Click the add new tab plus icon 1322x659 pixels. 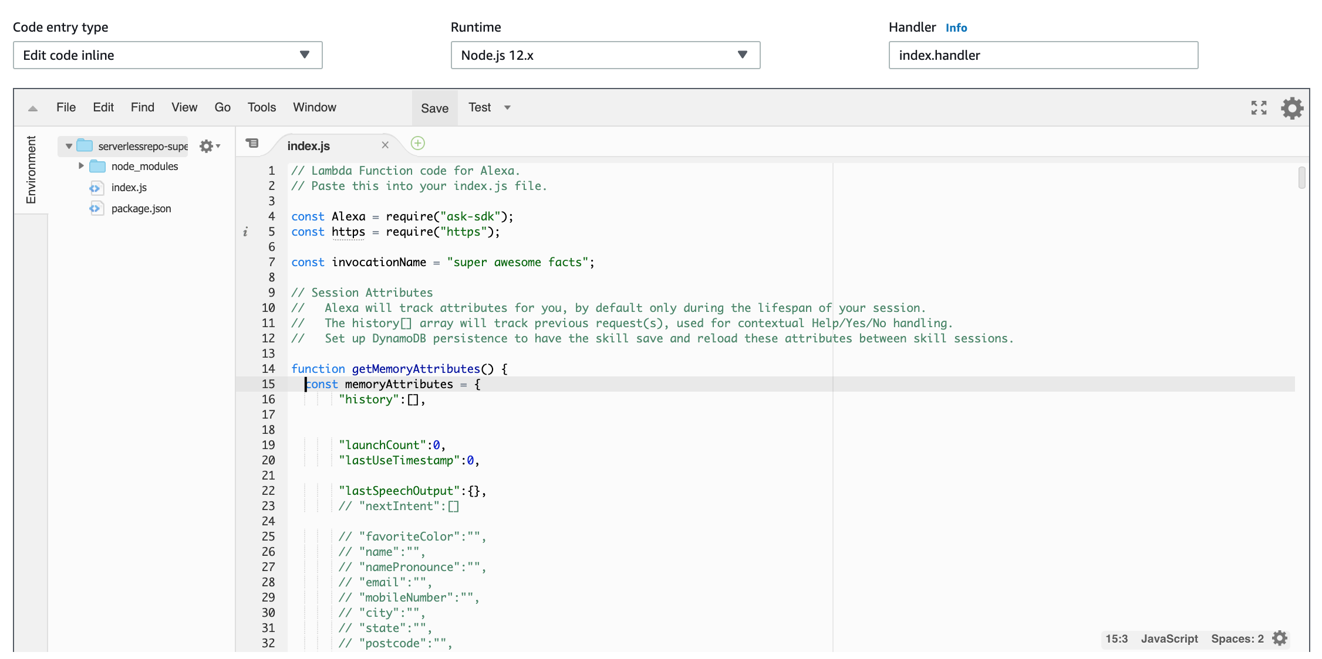click(417, 143)
